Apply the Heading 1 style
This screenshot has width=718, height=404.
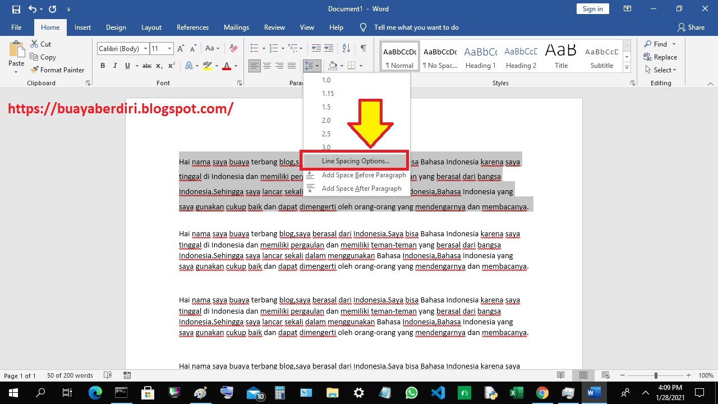(480, 56)
